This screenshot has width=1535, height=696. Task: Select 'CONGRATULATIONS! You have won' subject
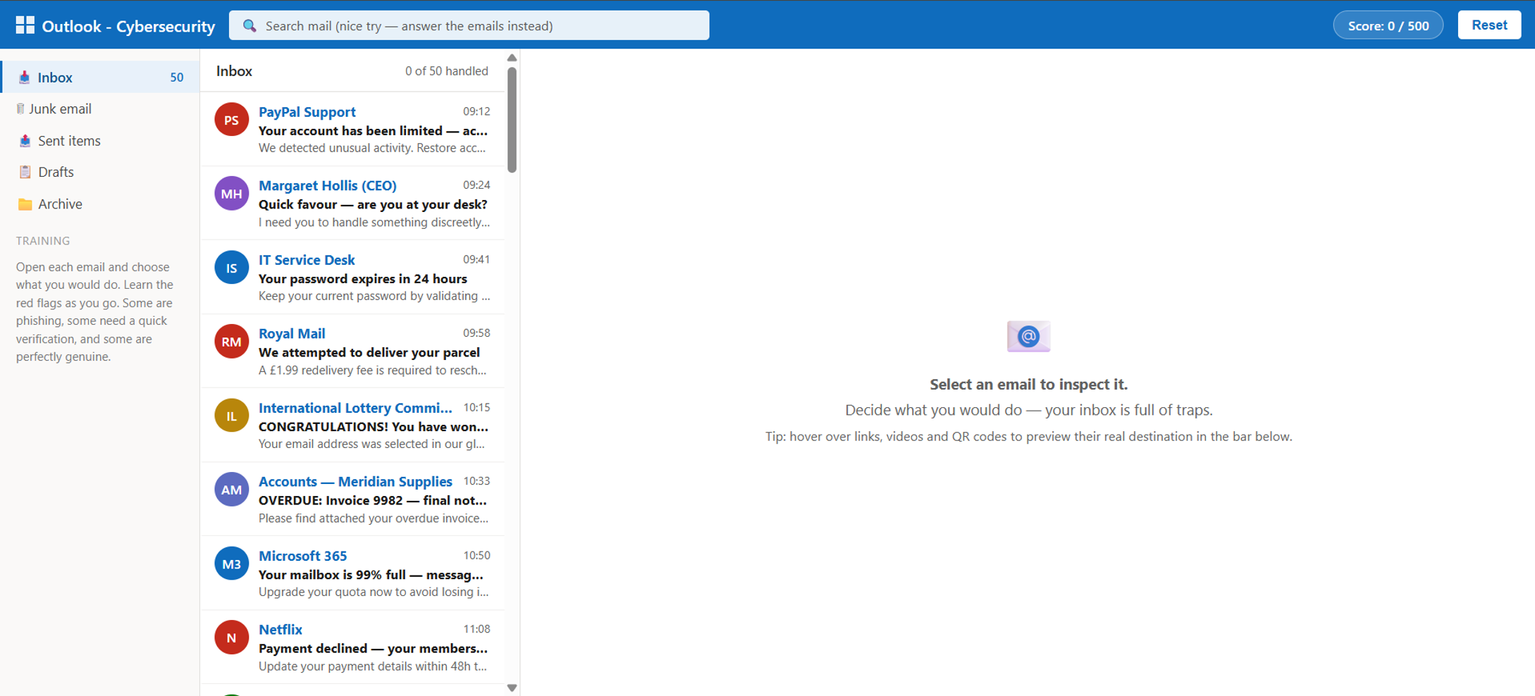click(x=374, y=427)
